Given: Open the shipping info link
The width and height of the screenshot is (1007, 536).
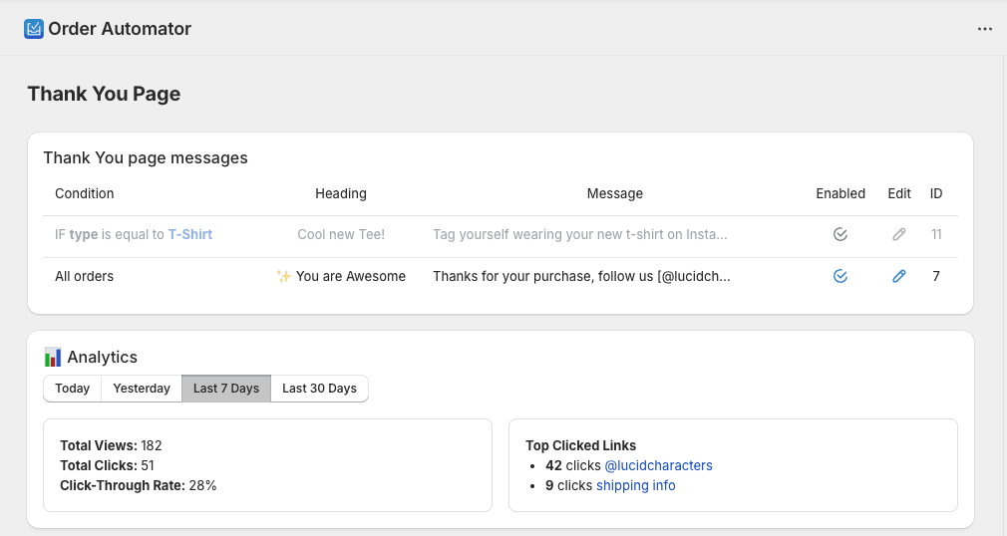Looking at the screenshot, I should point(635,485).
